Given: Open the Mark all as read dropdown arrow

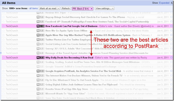Looking at the screenshot, I should 59,8.
